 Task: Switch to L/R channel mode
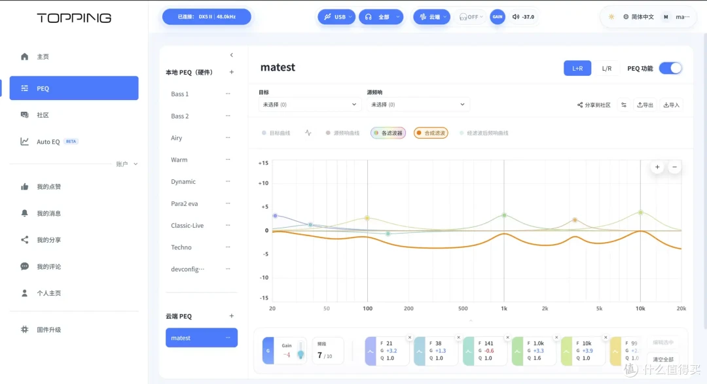click(x=606, y=69)
